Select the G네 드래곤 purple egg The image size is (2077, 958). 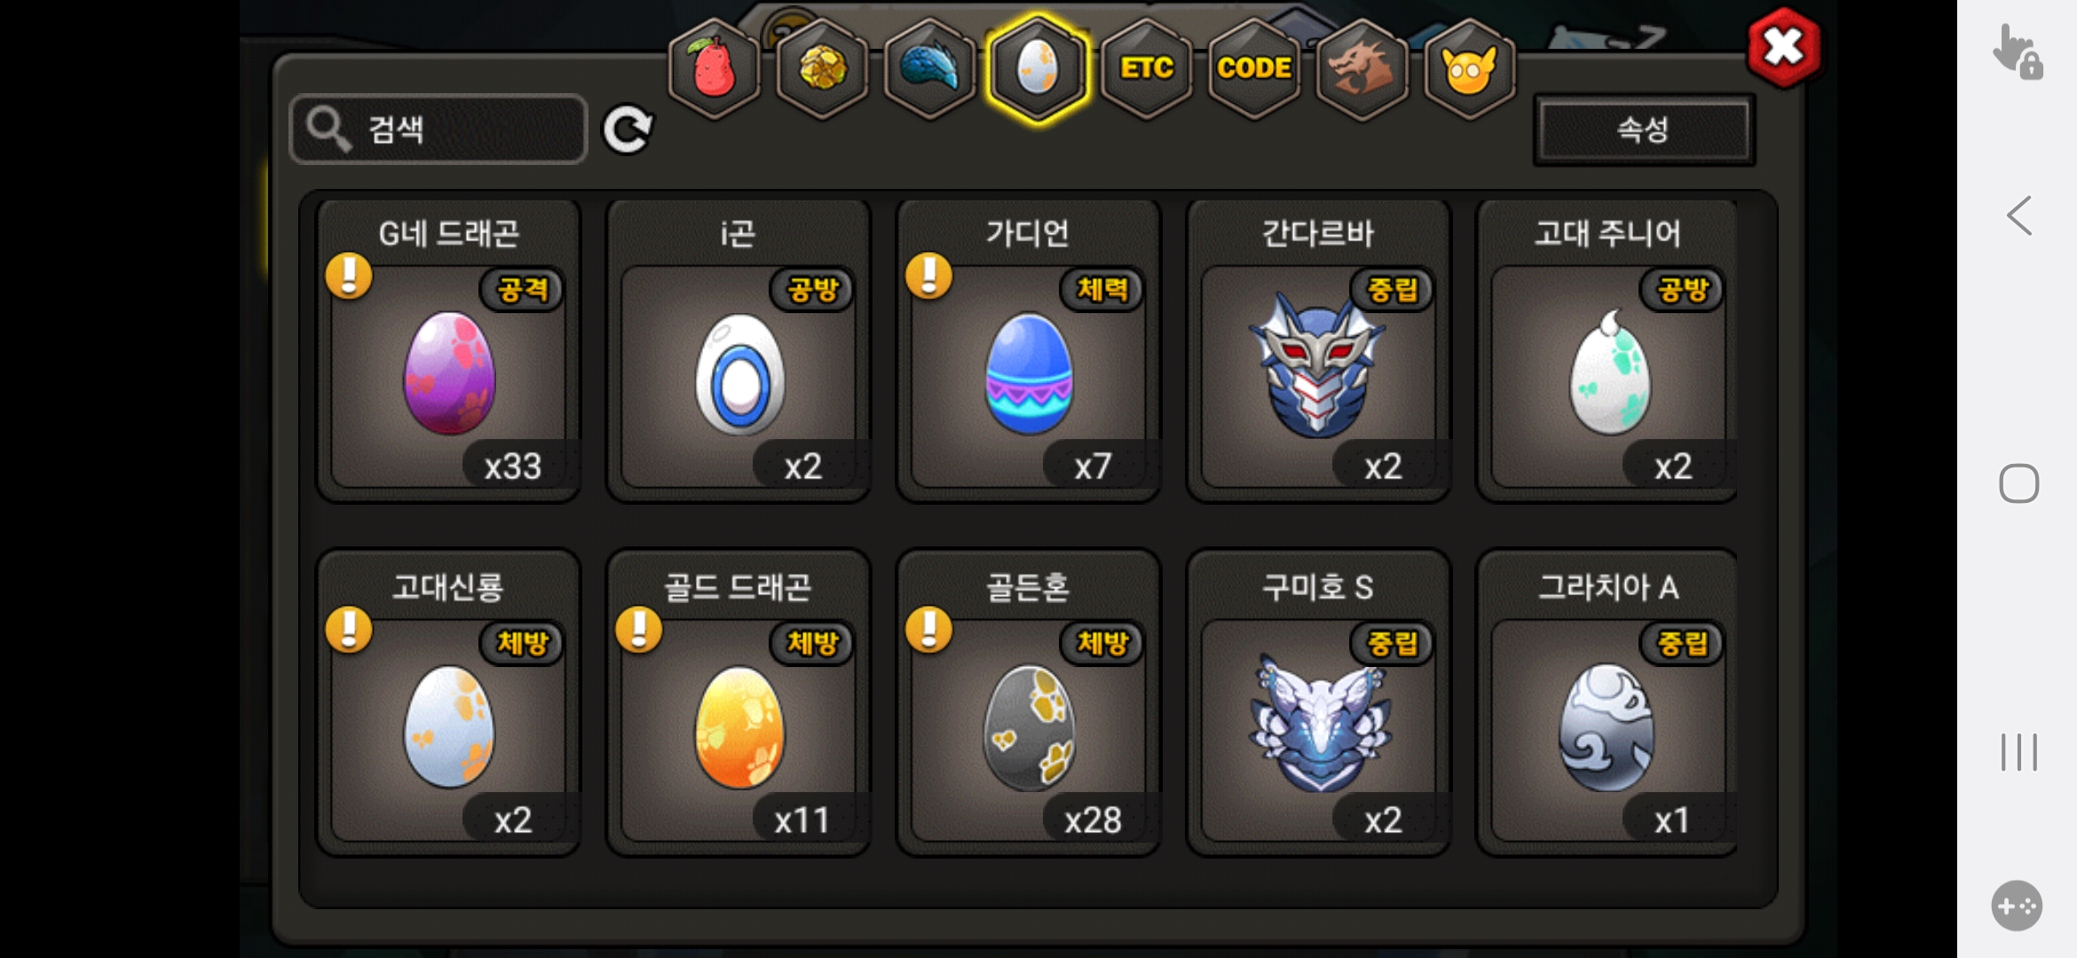[x=449, y=351]
